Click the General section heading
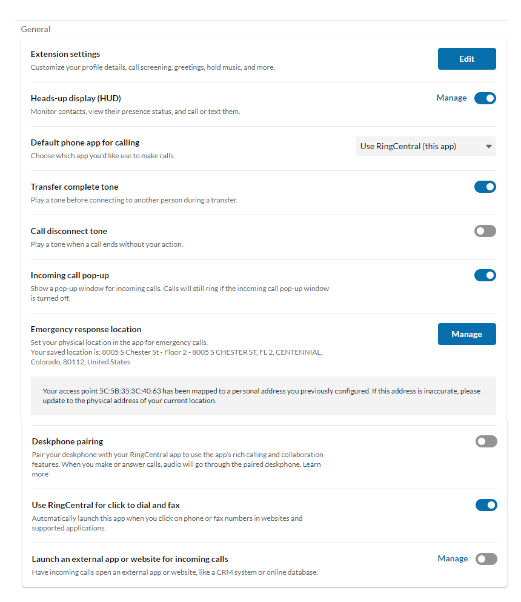Screen dimensions: 521x602 [x=36, y=29]
